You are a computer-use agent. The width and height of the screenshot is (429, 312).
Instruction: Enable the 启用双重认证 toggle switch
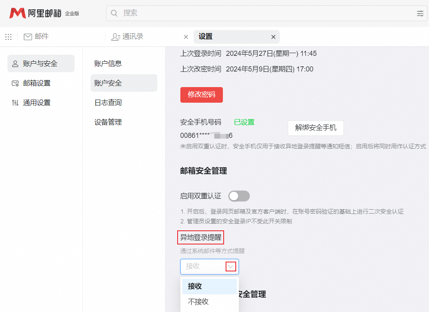pos(239,196)
